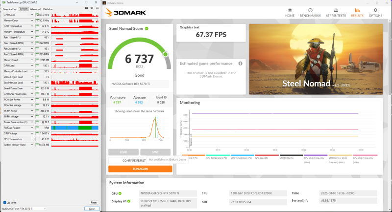This screenshot has height=212, width=392.
Task: Toggle GPU Memory Clock Frequency legend series
Action: point(340,159)
